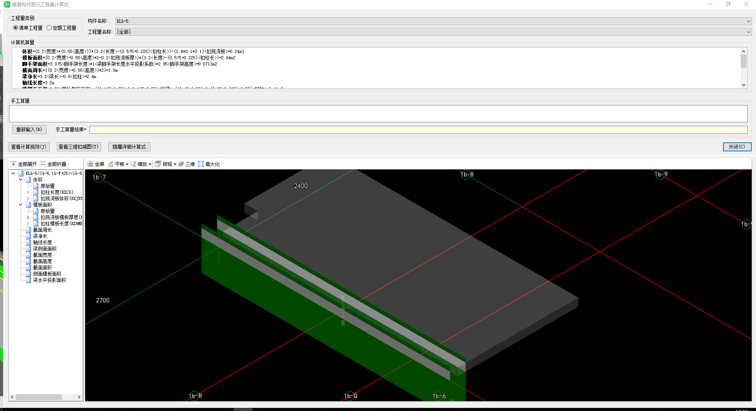Viewport: 756px width, 411px height.
Task: Click the 全部折叠 collapse-all minus icon
Action: point(43,164)
